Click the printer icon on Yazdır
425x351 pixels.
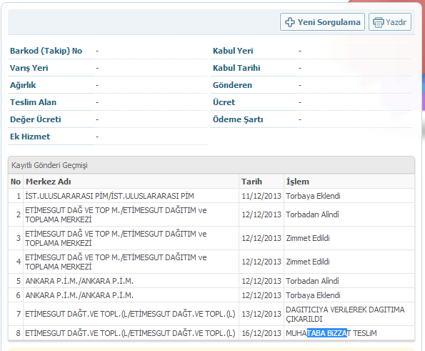pos(379,22)
